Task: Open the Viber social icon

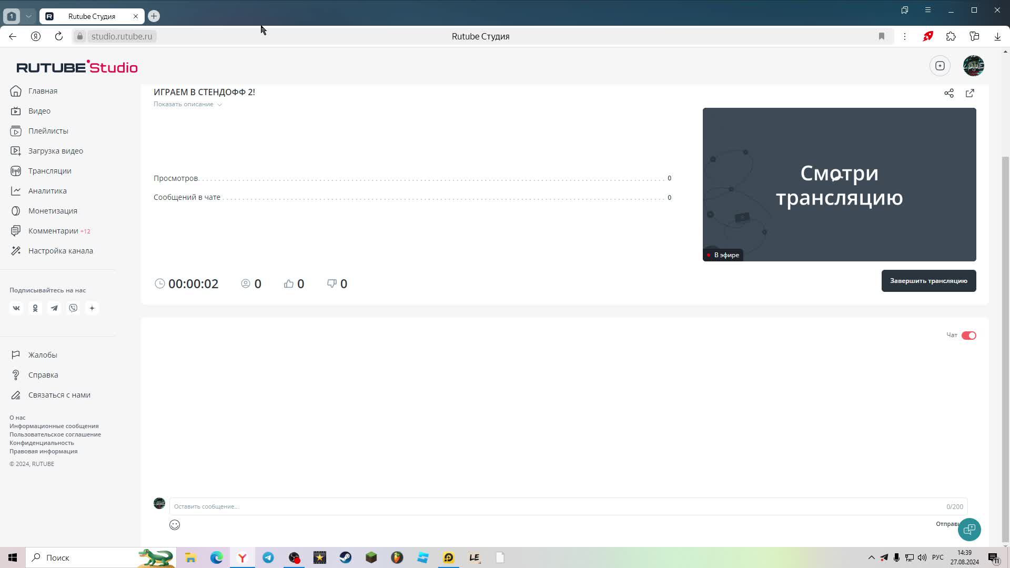Action: tap(73, 308)
